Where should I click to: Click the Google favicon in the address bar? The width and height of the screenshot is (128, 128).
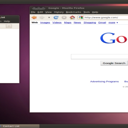pos(81,17)
